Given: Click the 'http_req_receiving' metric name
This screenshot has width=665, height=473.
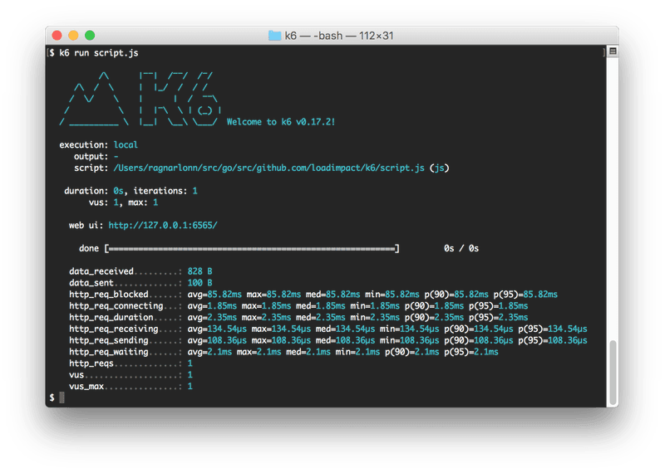Looking at the screenshot, I should point(114,329).
